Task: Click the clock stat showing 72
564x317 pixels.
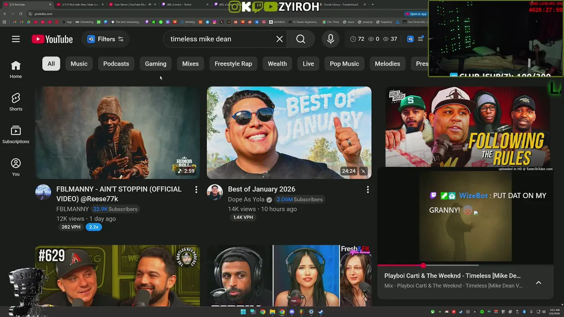Action: coord(357,39)
